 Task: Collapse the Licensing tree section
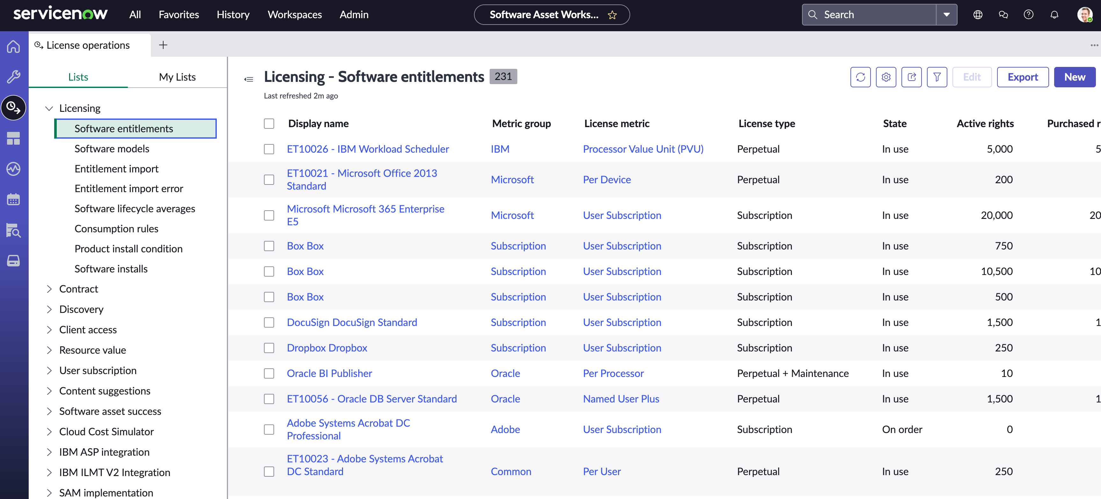point(49,109)
